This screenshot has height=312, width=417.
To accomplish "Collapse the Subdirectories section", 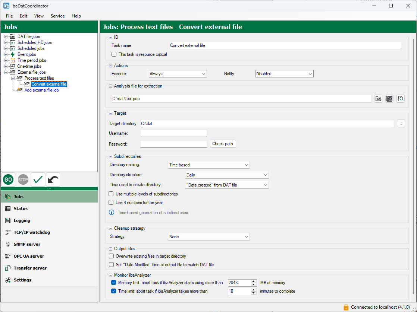I will coord(111,156).
